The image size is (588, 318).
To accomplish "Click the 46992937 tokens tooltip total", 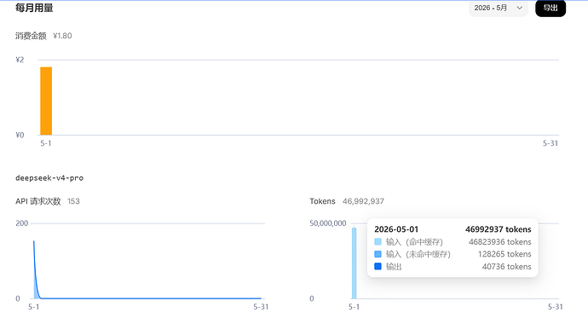I will coord(499,229).
